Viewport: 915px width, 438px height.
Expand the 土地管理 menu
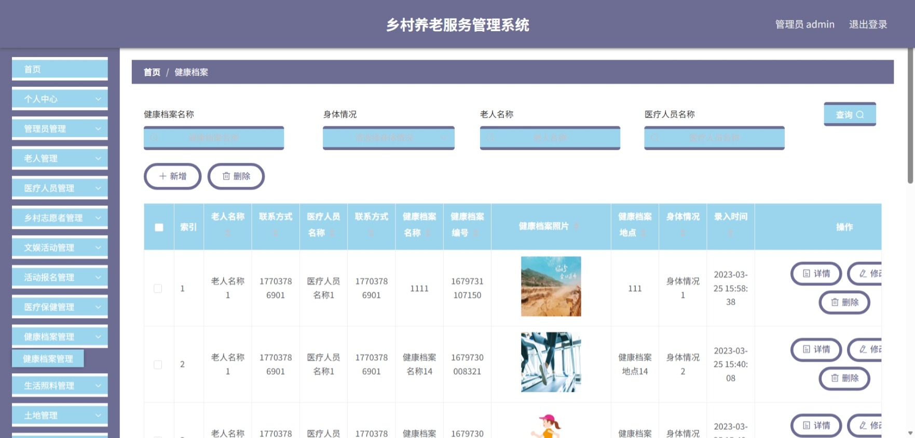pyautogui.click(x=60, y=415)
